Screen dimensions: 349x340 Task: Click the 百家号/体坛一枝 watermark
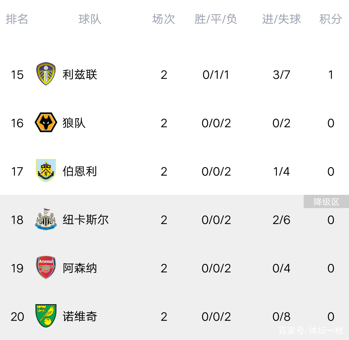pyautogui.click(x=311, y=330)
